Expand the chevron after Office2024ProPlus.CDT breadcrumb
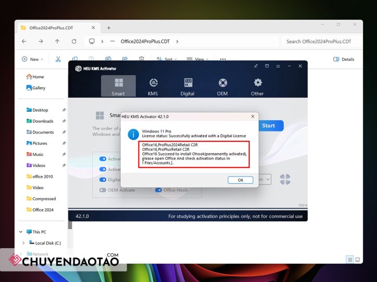The image size is (377, 282). pyautogui.click(x=177, y=42)
